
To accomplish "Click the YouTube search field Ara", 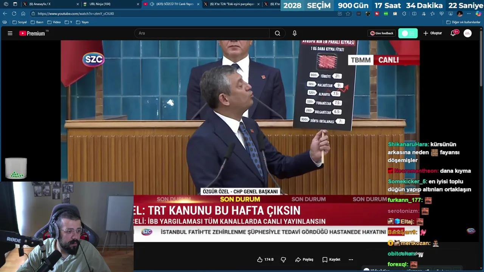I will pos(202,33).
